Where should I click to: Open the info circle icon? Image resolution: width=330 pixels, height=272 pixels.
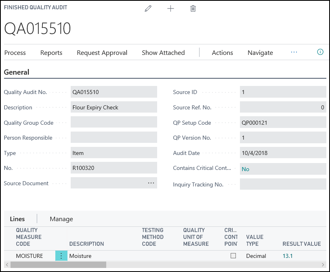(x=320, y=52)
